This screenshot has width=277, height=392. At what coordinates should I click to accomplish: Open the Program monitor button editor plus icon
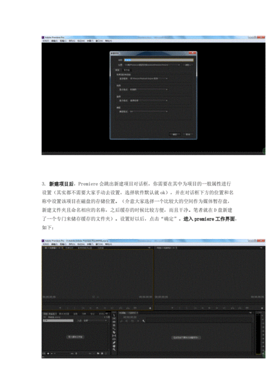pyautogui.click(x=262, y=308)
